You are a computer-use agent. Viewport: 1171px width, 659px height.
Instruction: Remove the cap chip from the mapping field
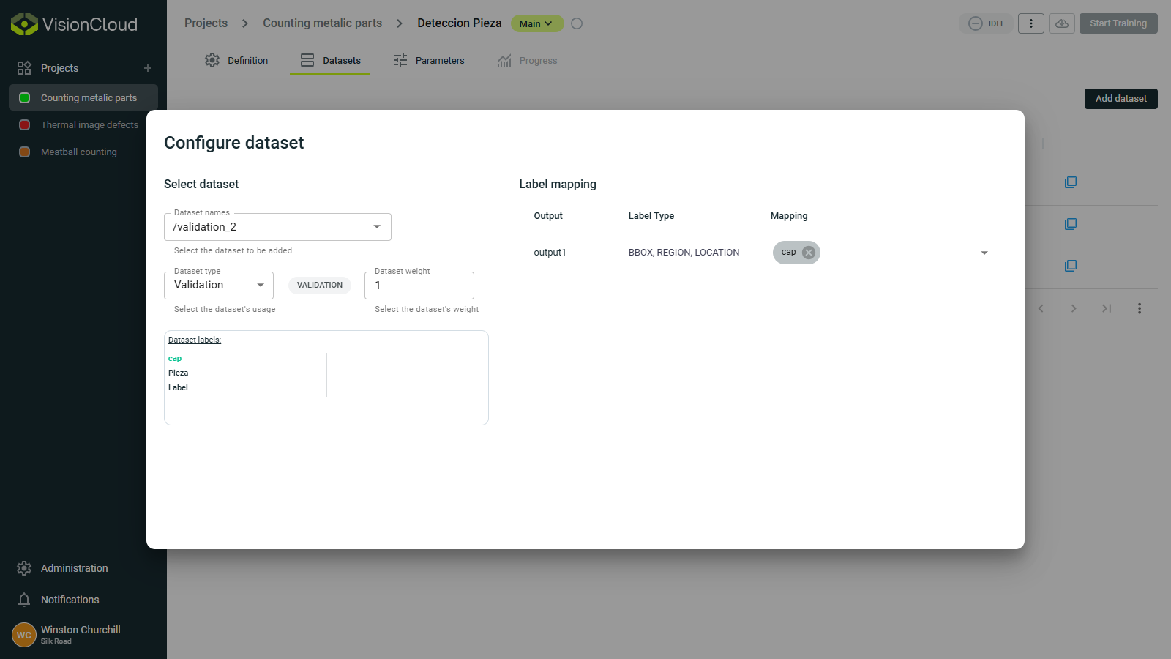click(808, 252)
